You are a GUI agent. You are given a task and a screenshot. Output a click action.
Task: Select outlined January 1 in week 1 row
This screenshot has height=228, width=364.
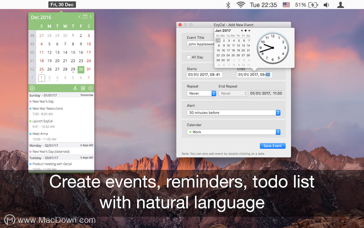point(42,78)
